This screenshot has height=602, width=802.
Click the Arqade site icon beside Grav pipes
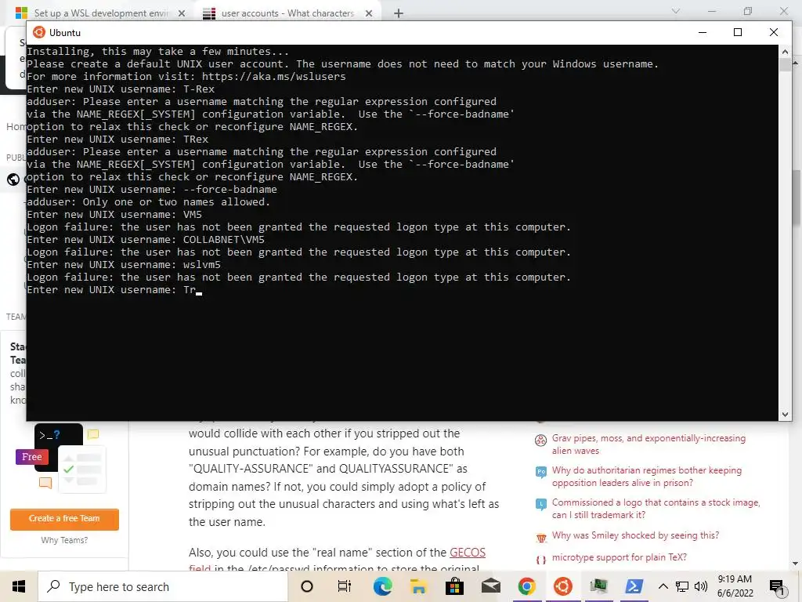(540, 441)
